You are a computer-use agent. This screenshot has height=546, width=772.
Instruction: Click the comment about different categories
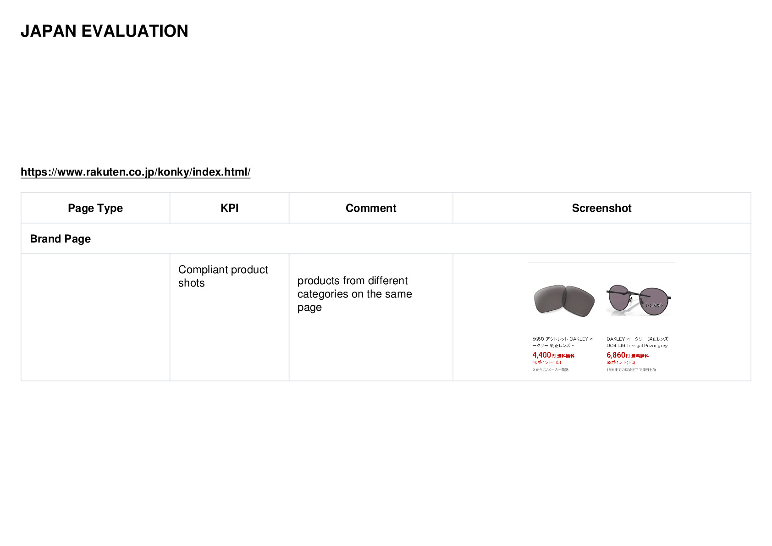pos(354,294)
